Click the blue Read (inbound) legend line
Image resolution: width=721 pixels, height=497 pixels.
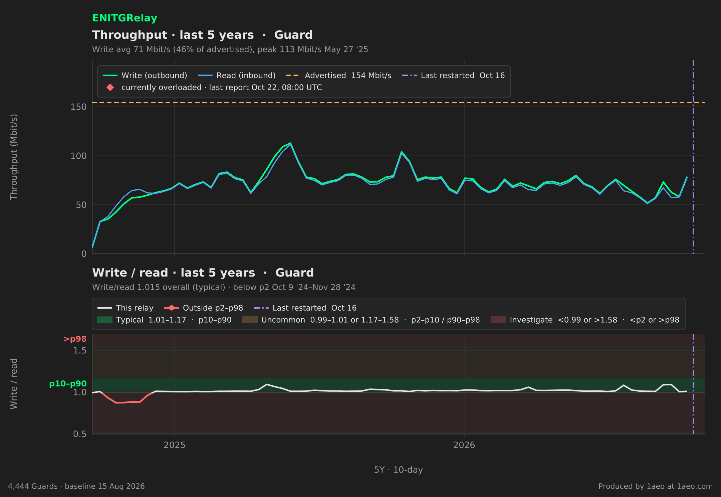205,75
